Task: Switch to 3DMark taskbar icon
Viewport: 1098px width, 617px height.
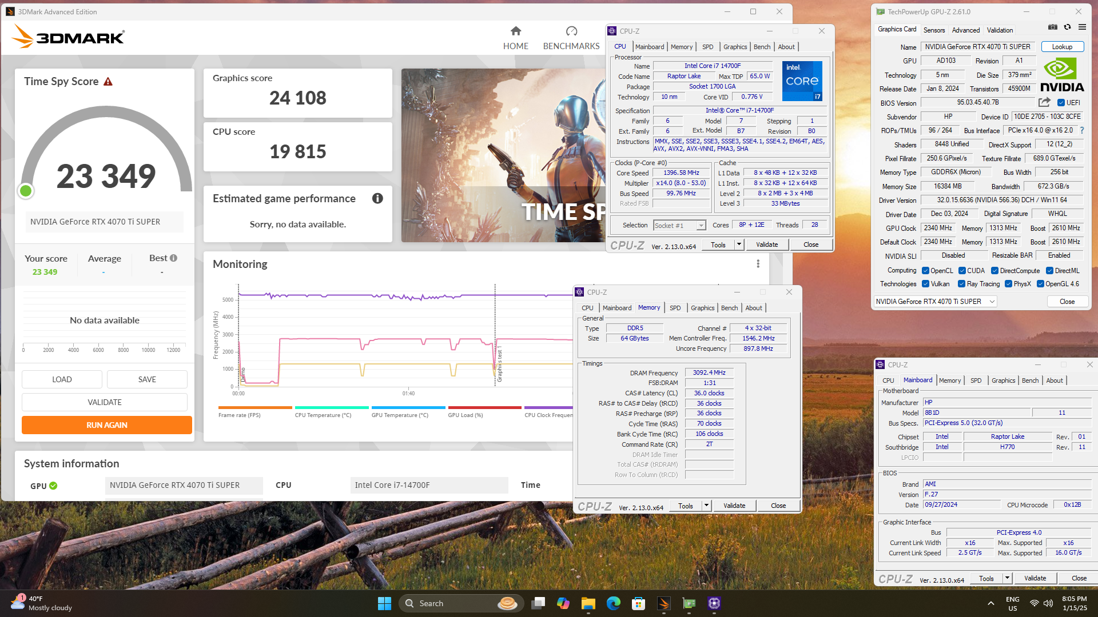Action: (664, 603)
